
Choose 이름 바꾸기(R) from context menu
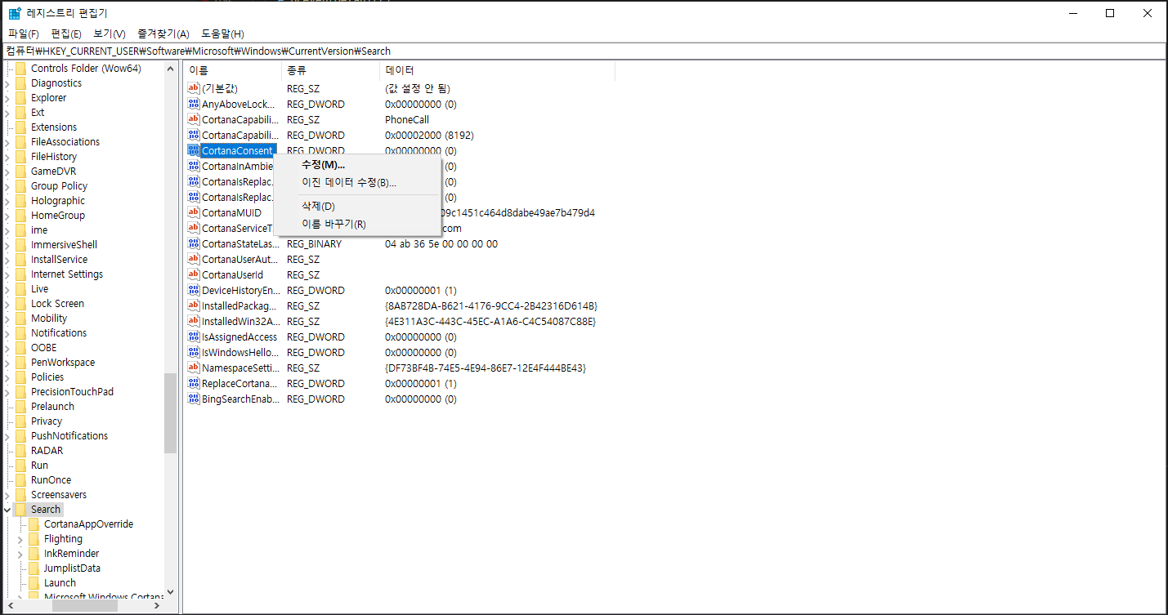coord(357,224)
